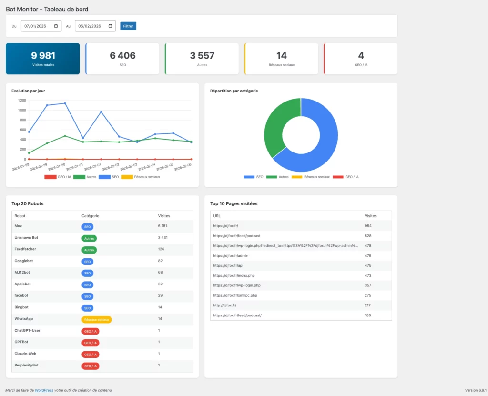This screenshot has height=396, width=488.
Task: Select the facebot row name
Action: pyautogui.click(x=21, y=296)
